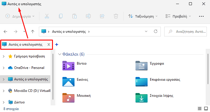Image resolution: width=210 pixels, height=112 pixels.
Task: Open address bar history dropdown arrow
Action: point(146,31)
